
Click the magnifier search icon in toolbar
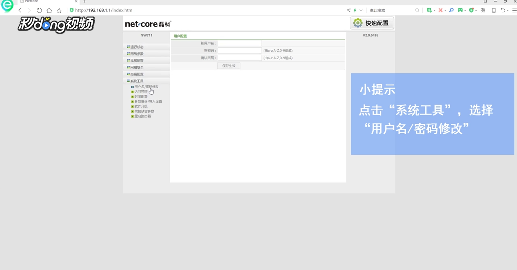coord(451,10)
